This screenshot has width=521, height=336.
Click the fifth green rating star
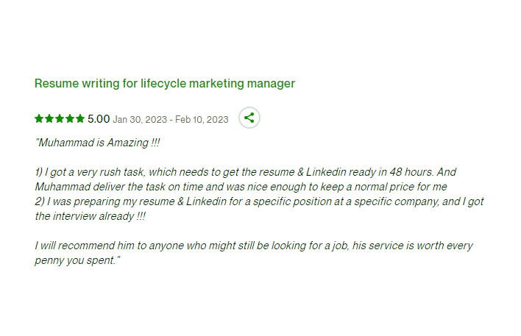click(80, 118)
